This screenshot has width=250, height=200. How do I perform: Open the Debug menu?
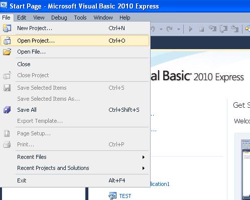(59, 18)
